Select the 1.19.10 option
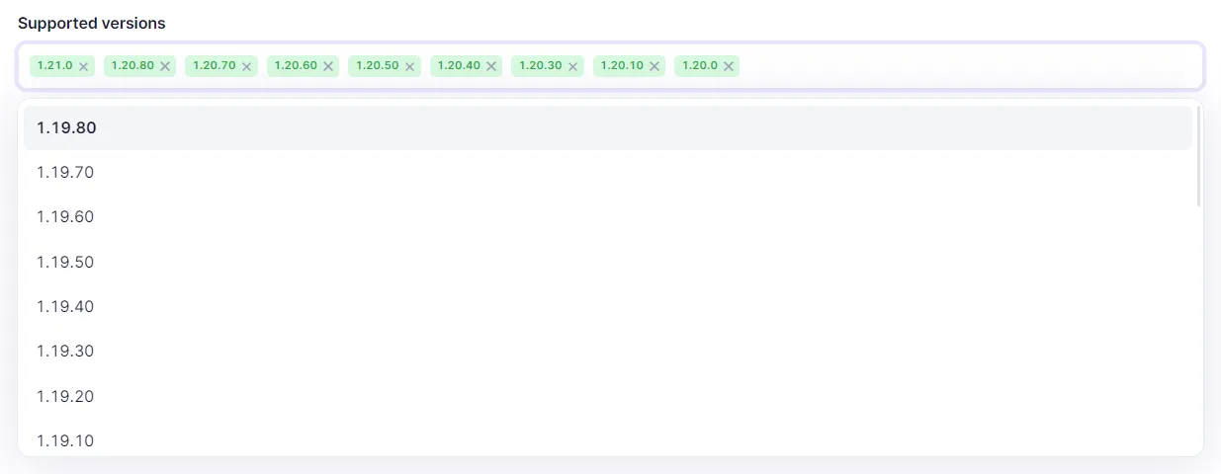Viewport: 1221px width, 474px height. coord(607,438)
